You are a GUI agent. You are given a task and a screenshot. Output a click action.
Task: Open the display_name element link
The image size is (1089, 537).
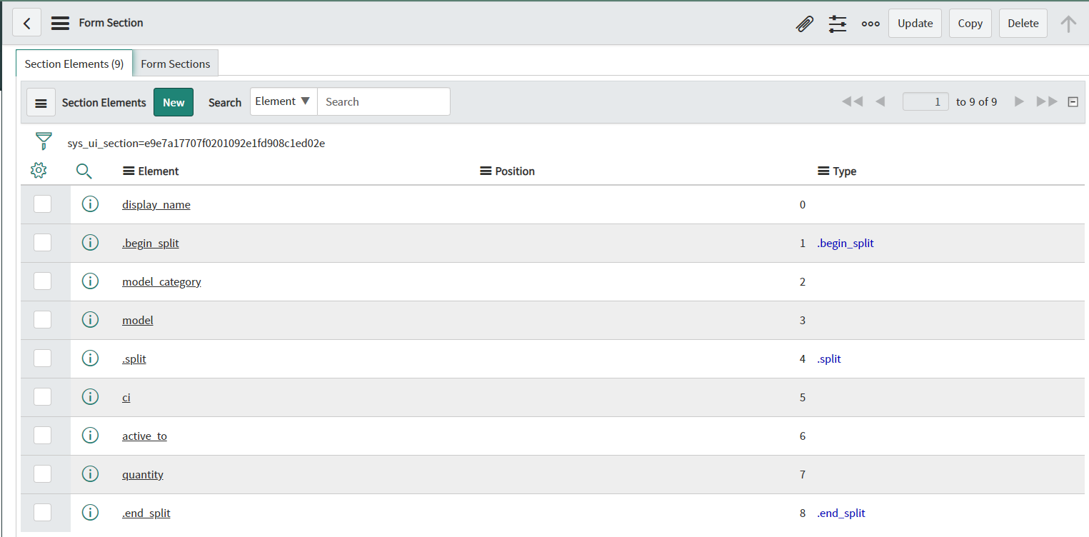point(156,205)
